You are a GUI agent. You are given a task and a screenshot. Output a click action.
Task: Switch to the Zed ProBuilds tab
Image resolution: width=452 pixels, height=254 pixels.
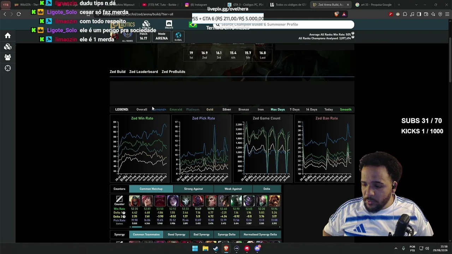click(173, 72)
